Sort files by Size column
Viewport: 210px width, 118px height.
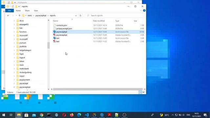[x=135, y=21]
